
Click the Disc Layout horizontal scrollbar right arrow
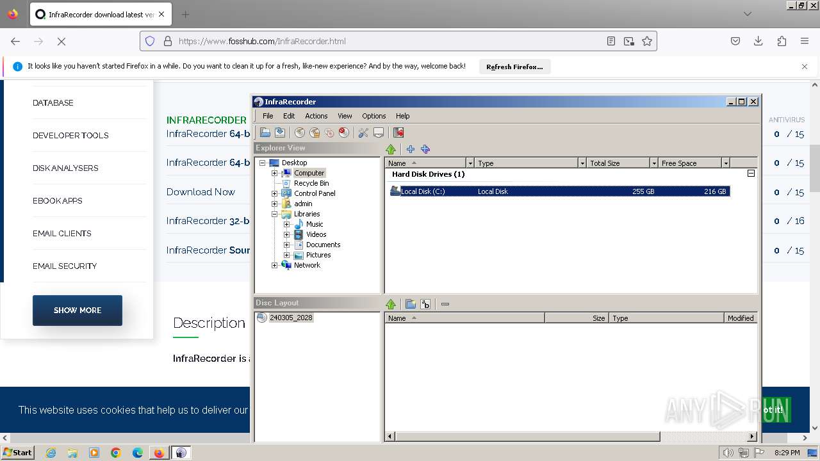(752, 437)
